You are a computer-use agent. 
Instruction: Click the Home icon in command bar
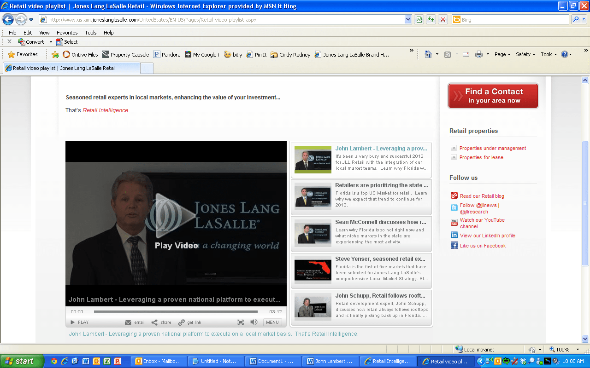428,54
